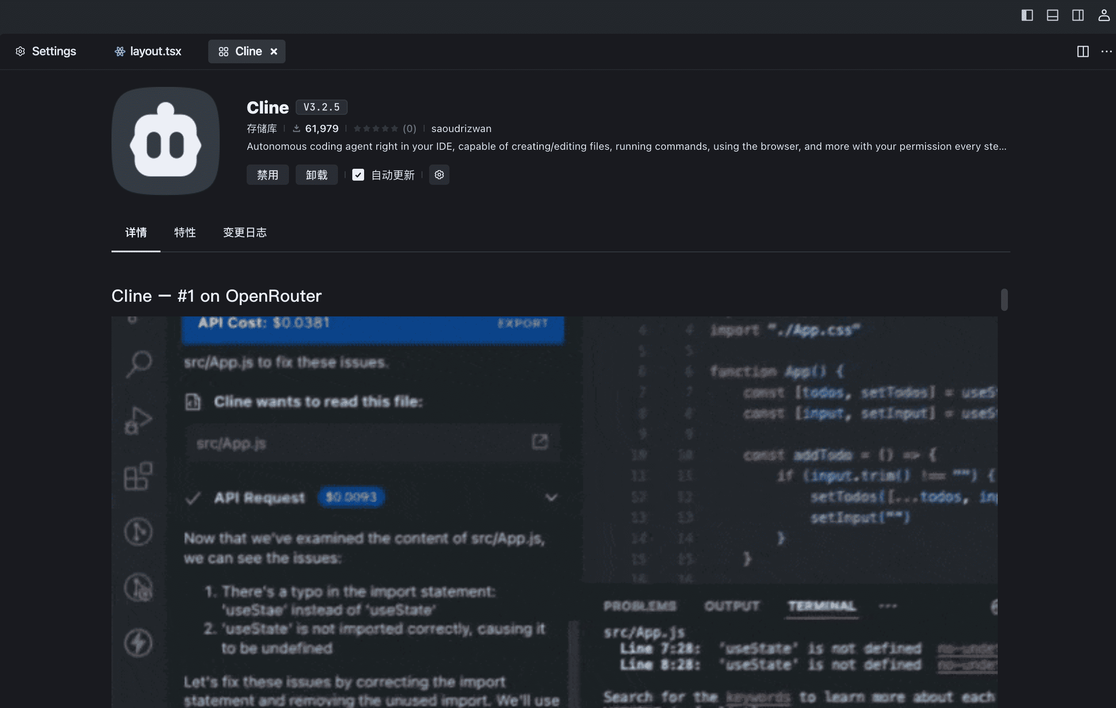
Task: Click the extension description text
Action: point(626,146)
